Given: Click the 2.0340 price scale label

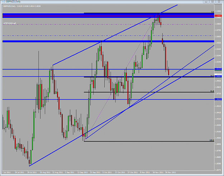Looking at the screenshot, I should coord(218,56).
